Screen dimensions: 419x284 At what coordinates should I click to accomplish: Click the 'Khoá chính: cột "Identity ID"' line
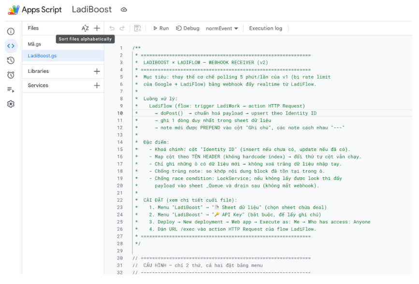pyautogui.click(x=249, y=149)
